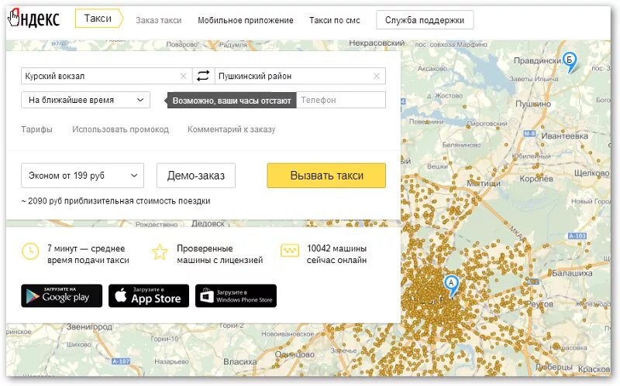620x386 pixels.
Task: Click Одинцово on the map
Action: (x=294, y=354)
